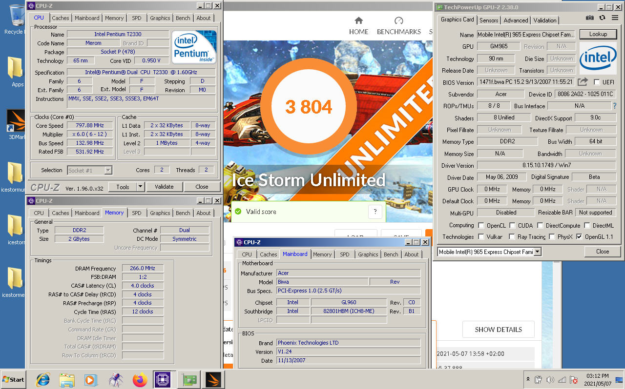625x389 pixels.
Task: Launch the 3DMark desktop shortcut
Action: coord(17,124)
